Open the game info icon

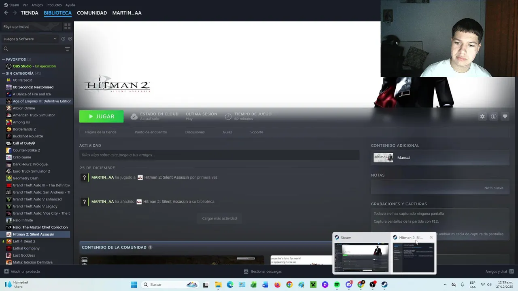(x=494, y=116)
